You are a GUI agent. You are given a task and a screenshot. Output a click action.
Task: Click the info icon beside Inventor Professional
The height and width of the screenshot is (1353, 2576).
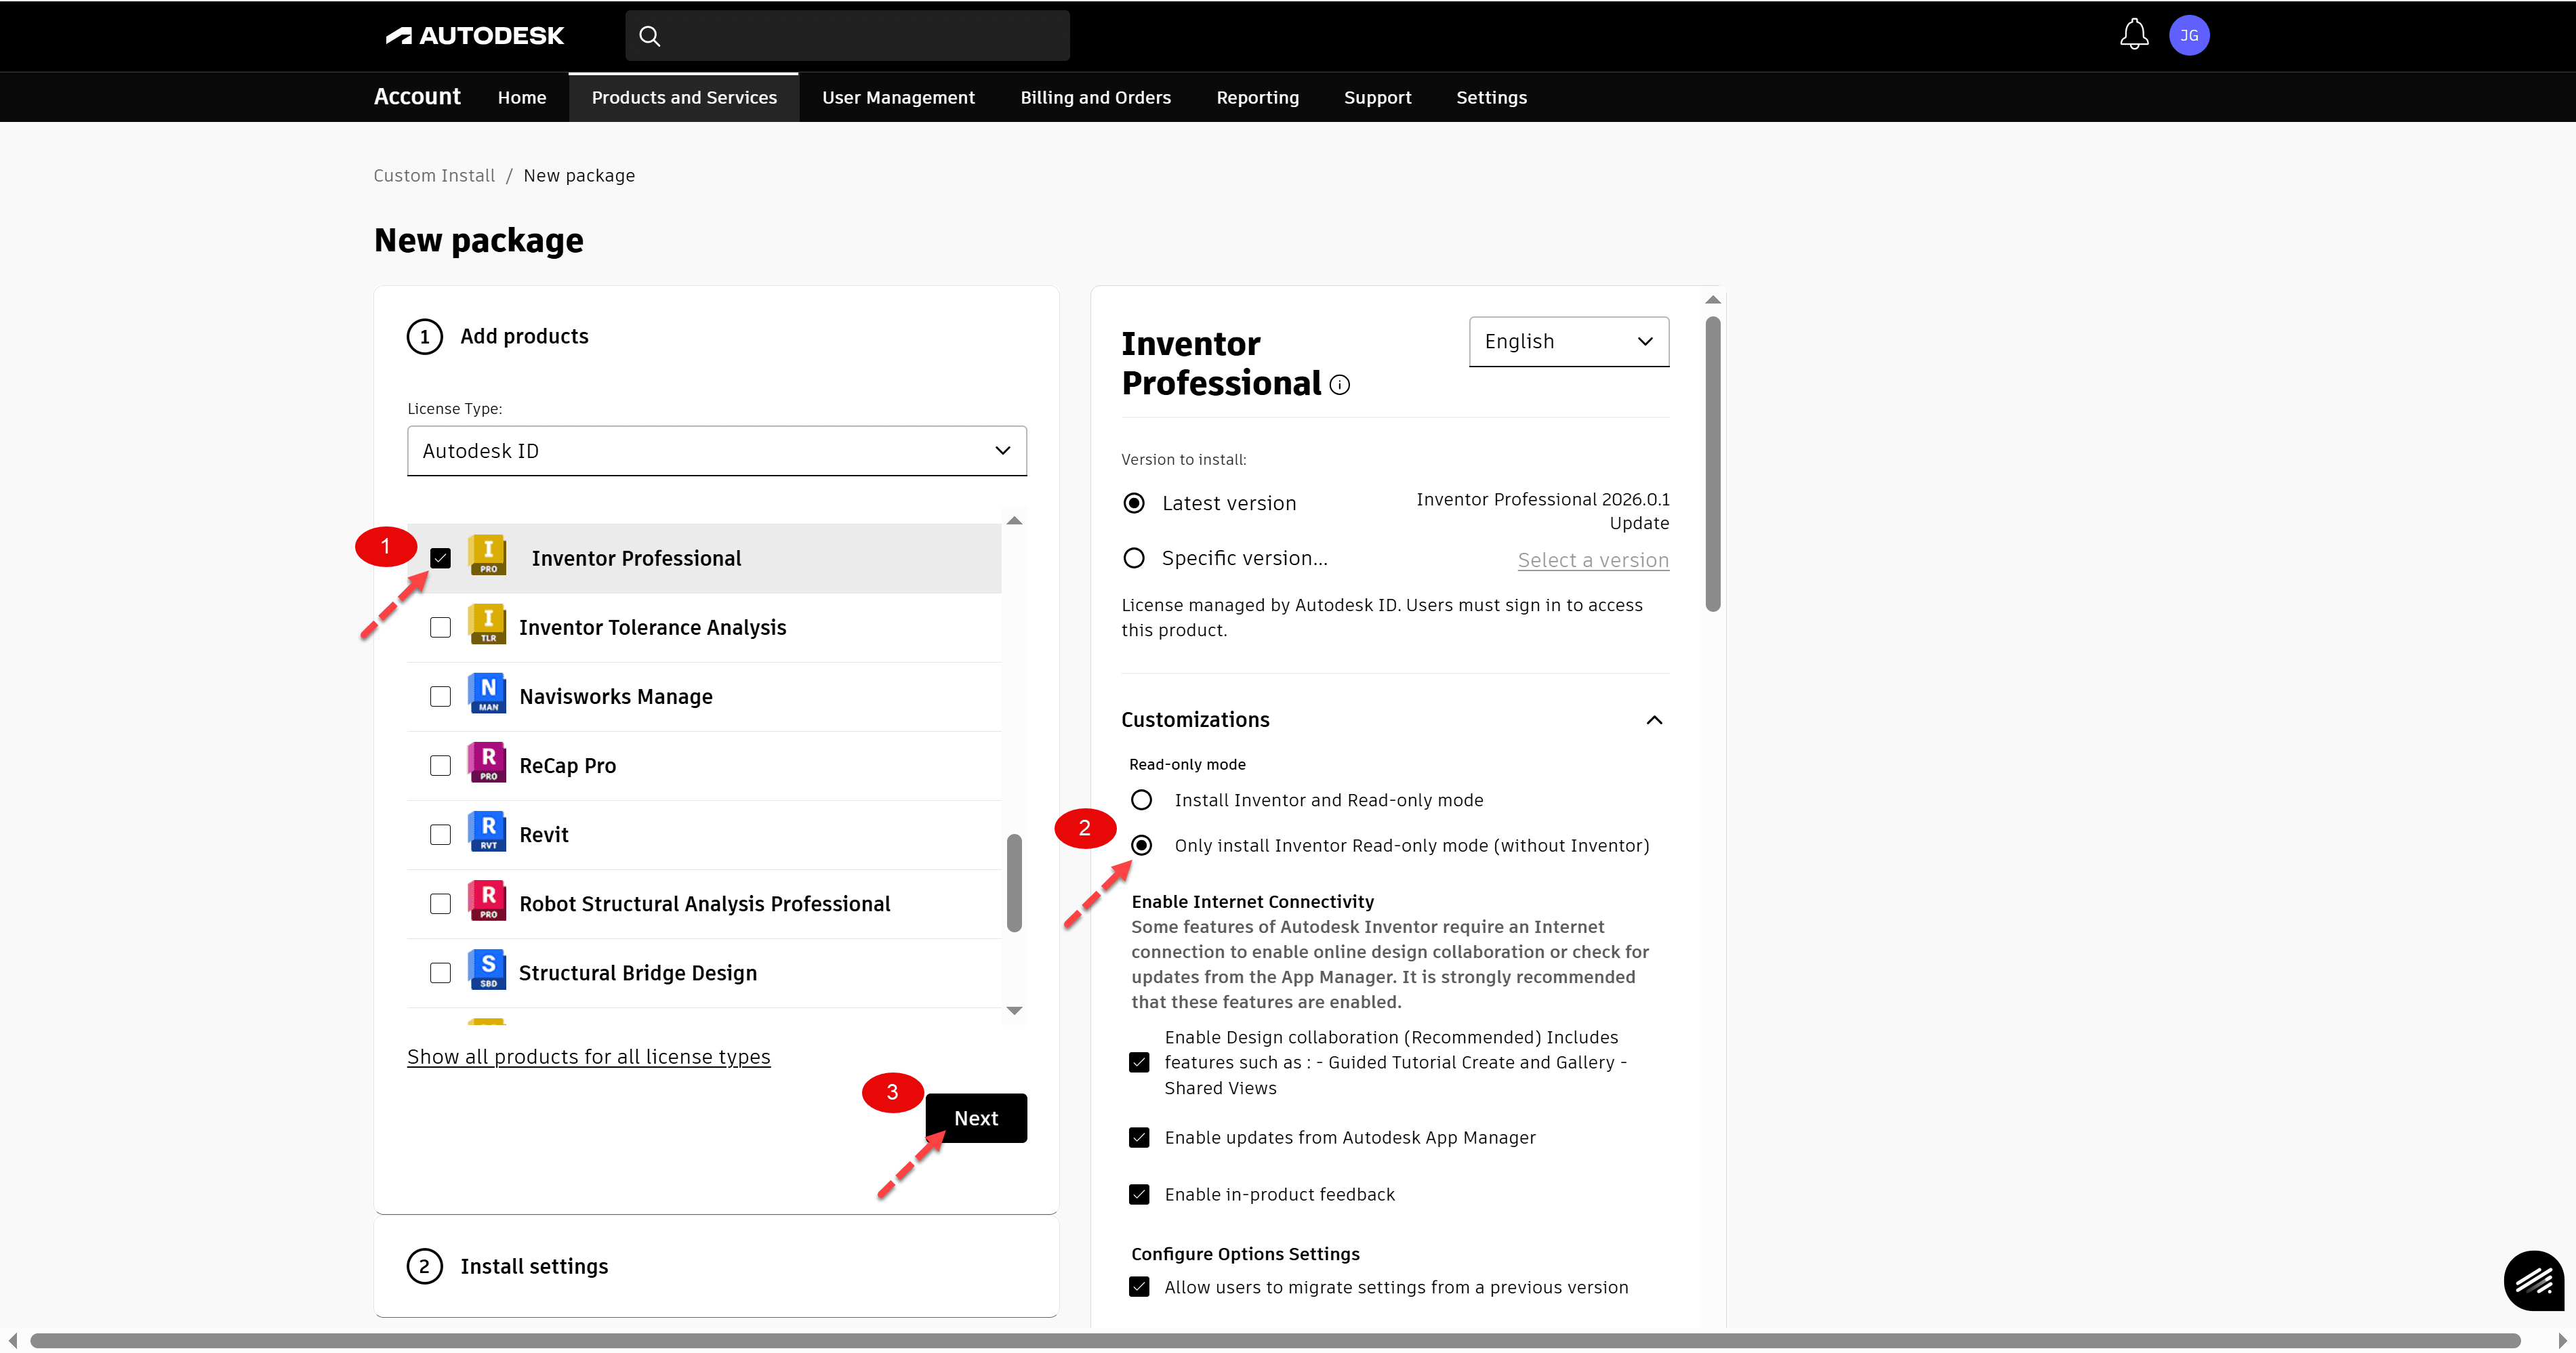1340,385
